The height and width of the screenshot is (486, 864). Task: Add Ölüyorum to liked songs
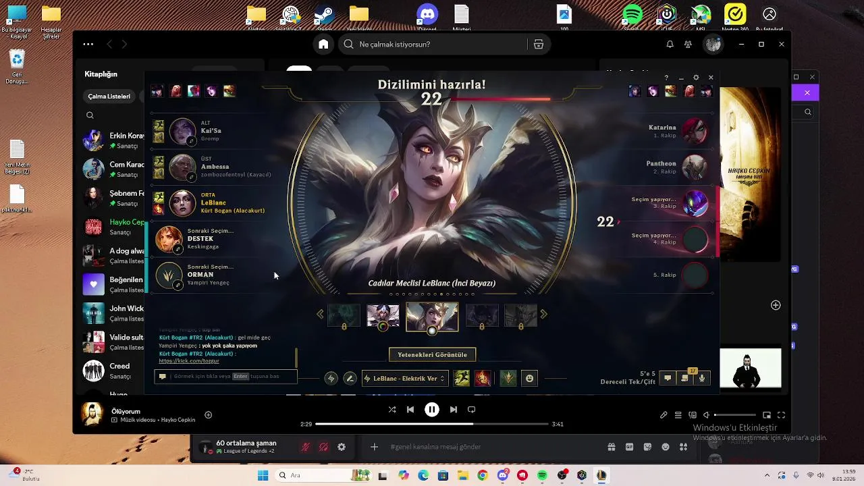coord(209,415)
